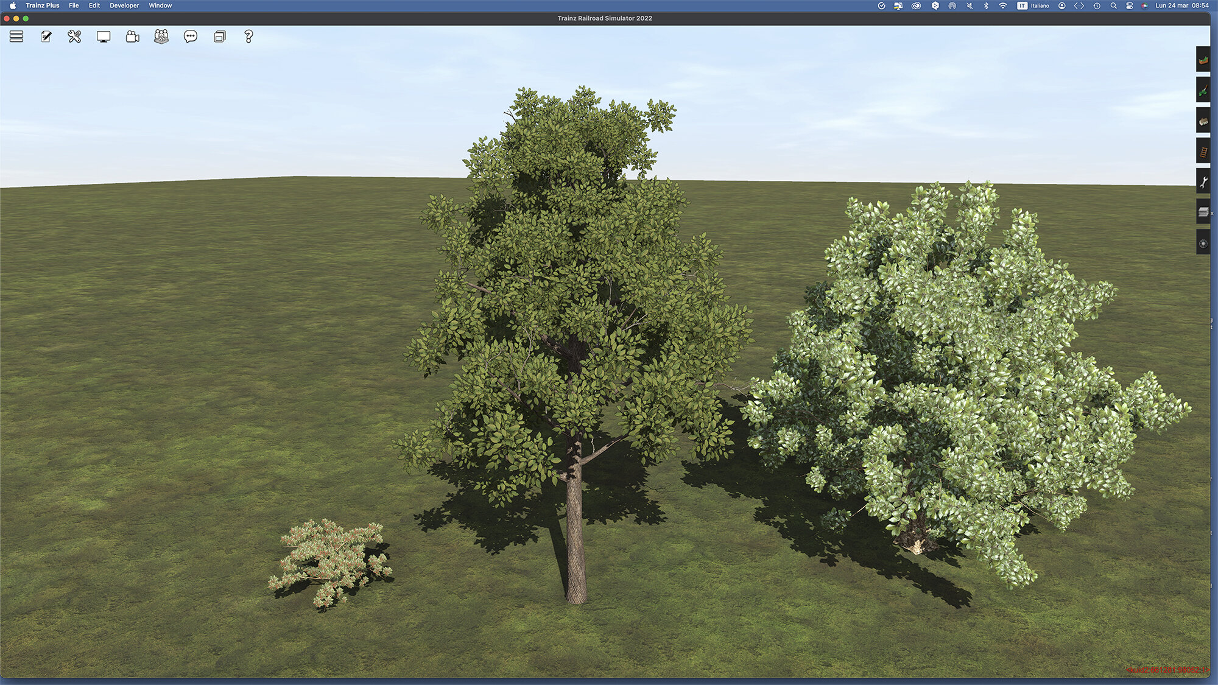Screen dimensions: 1218x685
Task: Open the multiplayer group icon
Action: click(x=161, y=37)
